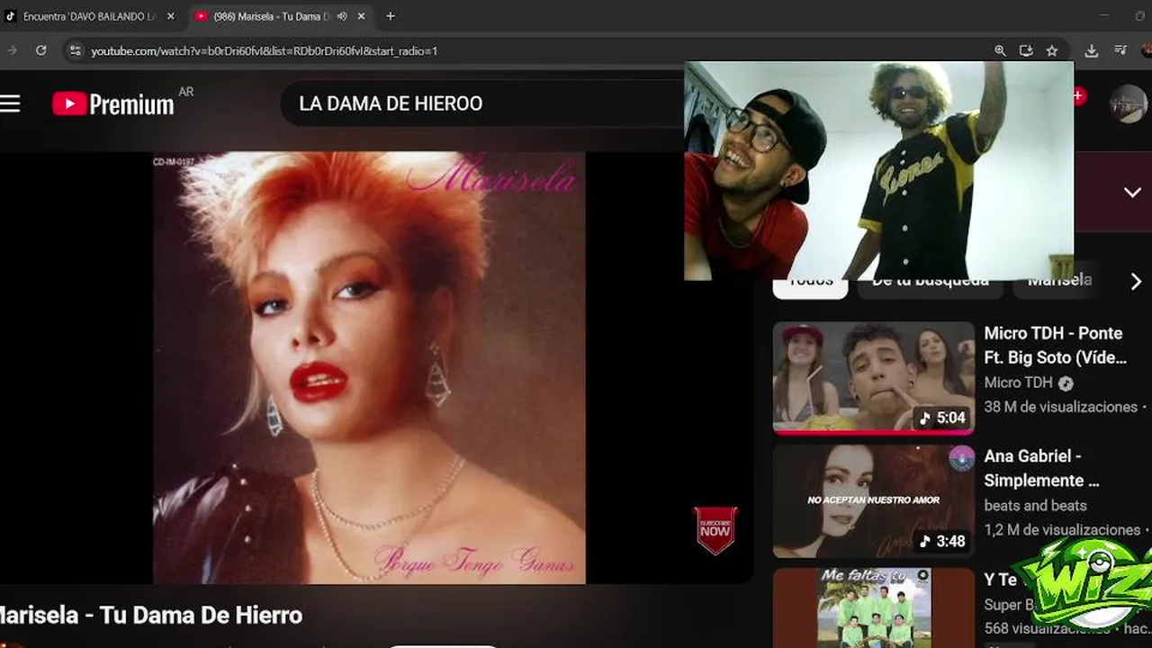Screen dimensions: 1152x648
Task: Click the youtube.com address bar URL
Action: pyautogui.click(x=265, y=51)
